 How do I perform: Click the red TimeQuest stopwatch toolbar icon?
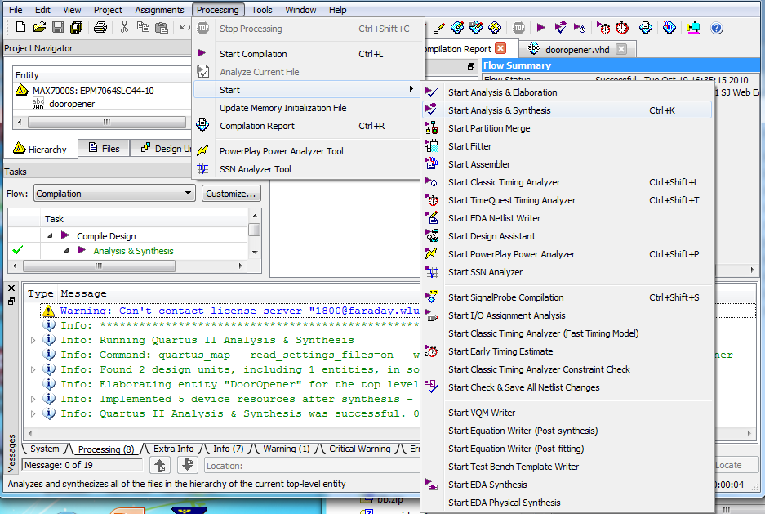click(x=622, y=28)
